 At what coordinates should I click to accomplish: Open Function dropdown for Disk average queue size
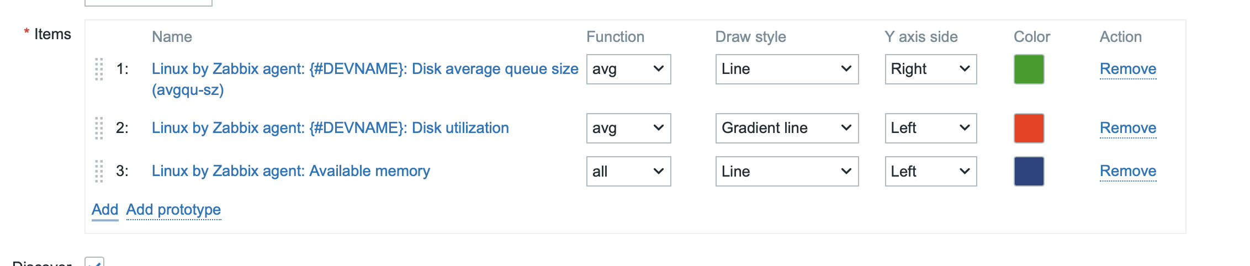[x=628, y=69]
